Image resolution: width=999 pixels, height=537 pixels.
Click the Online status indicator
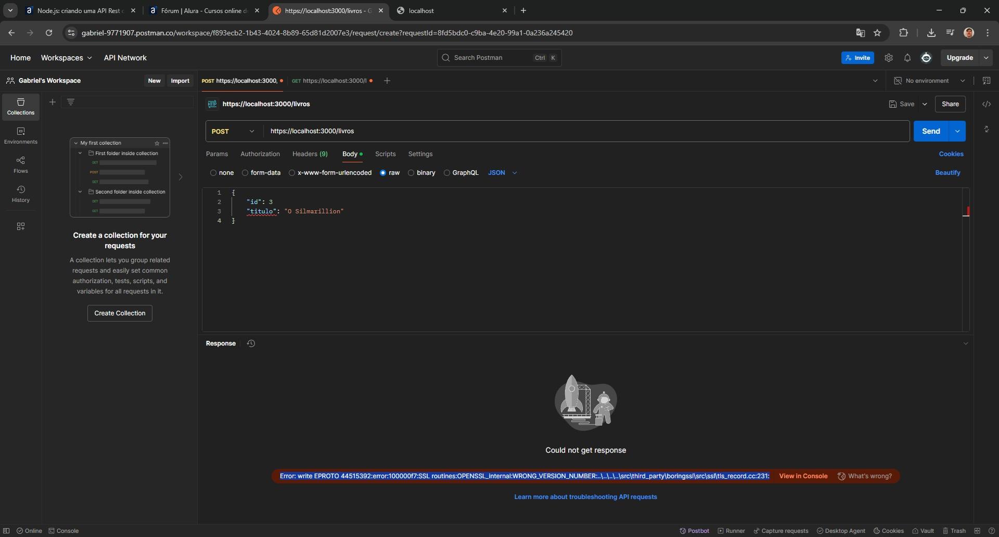[29, 531]
